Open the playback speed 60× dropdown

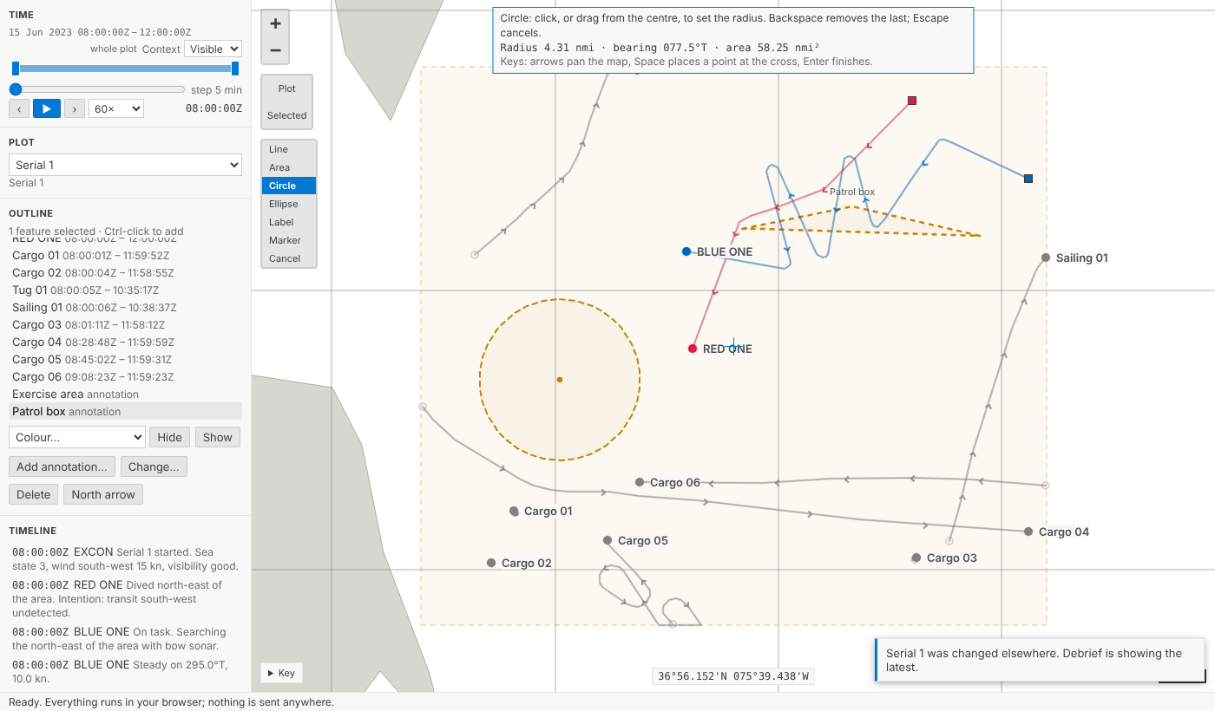116,108
